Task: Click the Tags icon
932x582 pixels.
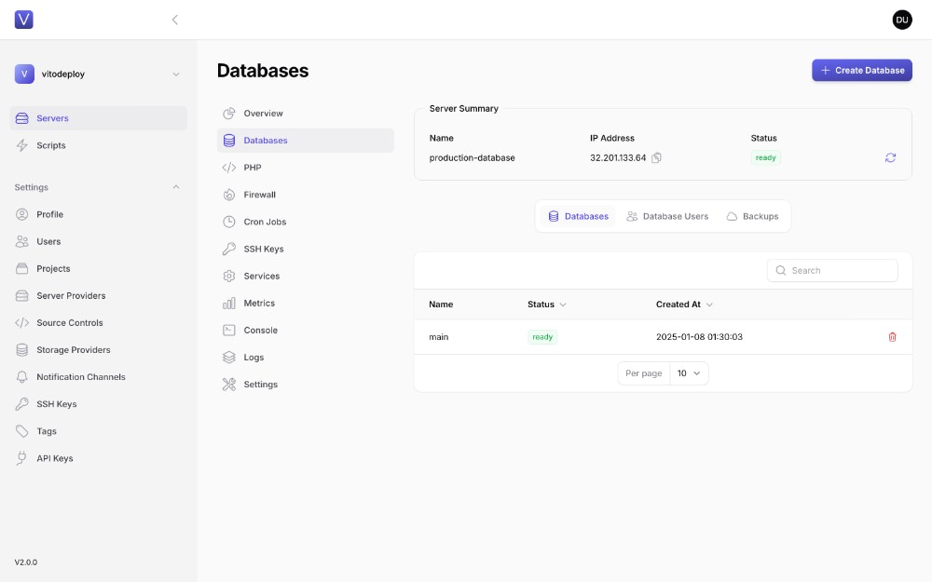Action: click(x=22, y=431)
